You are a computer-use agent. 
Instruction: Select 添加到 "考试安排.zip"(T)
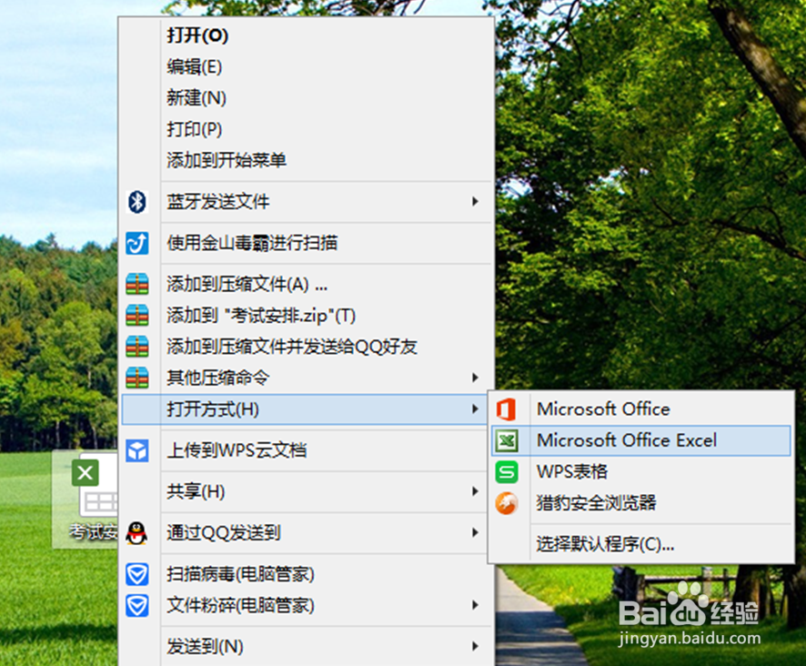pos(306,315)
